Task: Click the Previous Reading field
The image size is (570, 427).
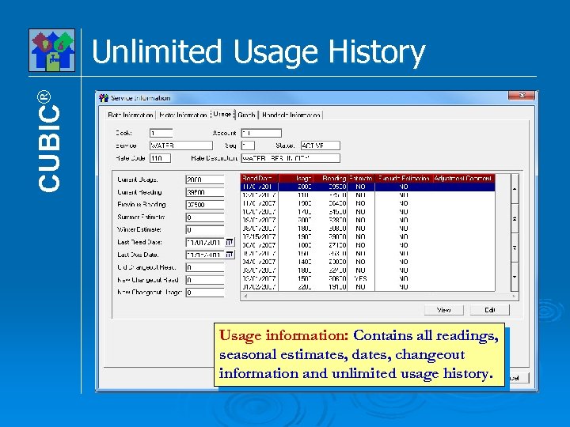Action: pyautogui.click(x=205, y=205)
